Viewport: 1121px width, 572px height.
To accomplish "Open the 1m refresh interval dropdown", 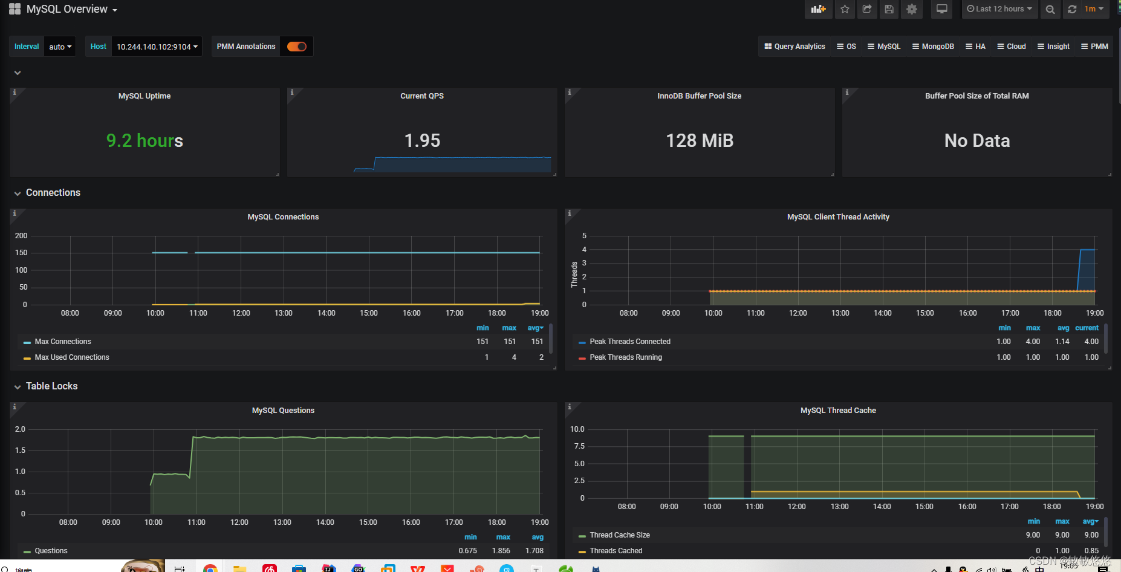I will [1094, 9].
